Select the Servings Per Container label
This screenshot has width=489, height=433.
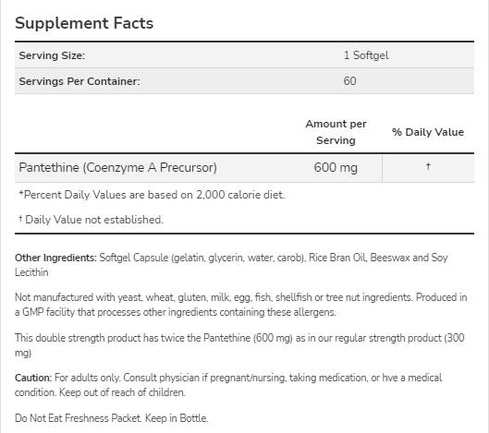pyautogui.click(x=79, y=81)
